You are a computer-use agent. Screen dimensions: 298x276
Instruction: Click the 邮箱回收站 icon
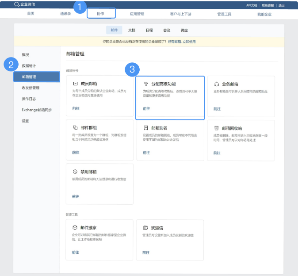[217, 127]
